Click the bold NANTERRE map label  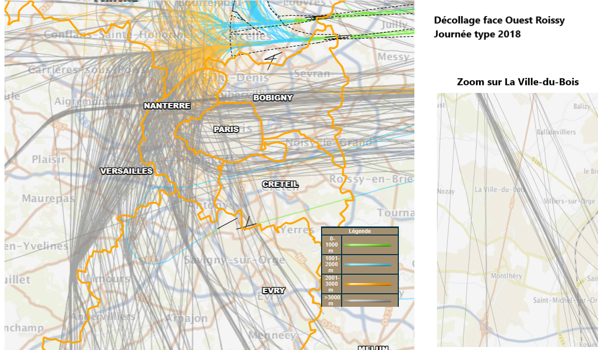(167, 105)
